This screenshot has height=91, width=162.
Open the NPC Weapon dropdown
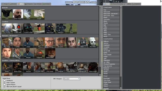coord(72,79)
